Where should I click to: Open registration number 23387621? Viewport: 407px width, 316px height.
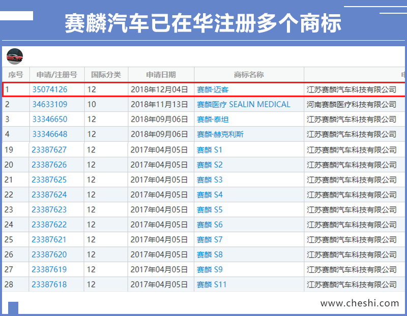[49, 239]
